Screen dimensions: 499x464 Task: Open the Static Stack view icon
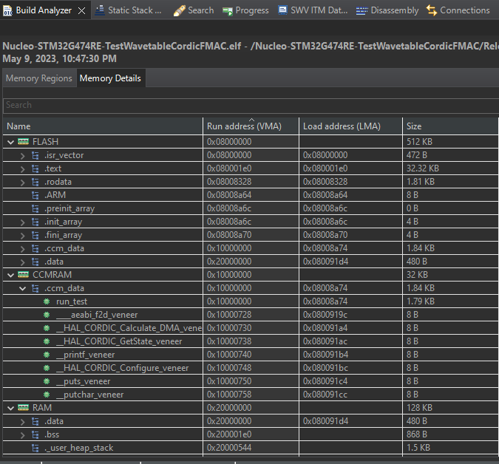tap(100, 10)
